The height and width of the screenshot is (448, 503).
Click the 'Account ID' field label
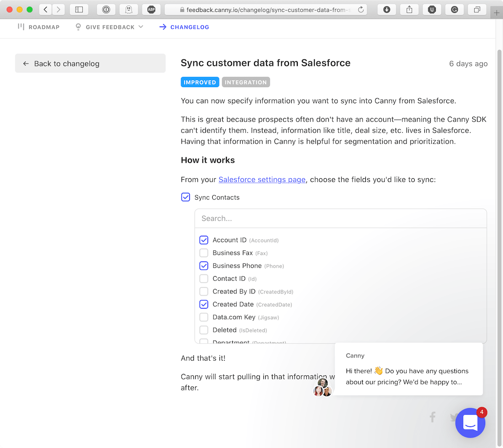pyautogui.click(x=230, y=240)
